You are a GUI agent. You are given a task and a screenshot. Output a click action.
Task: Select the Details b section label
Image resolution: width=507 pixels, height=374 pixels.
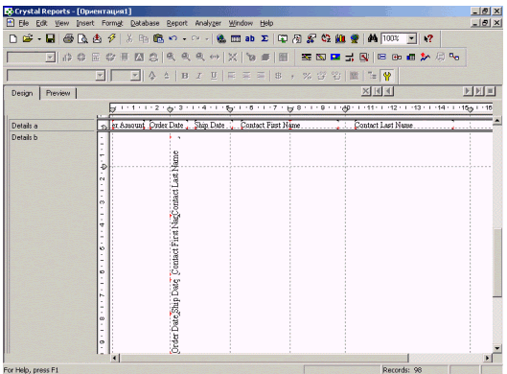[25, 137]
